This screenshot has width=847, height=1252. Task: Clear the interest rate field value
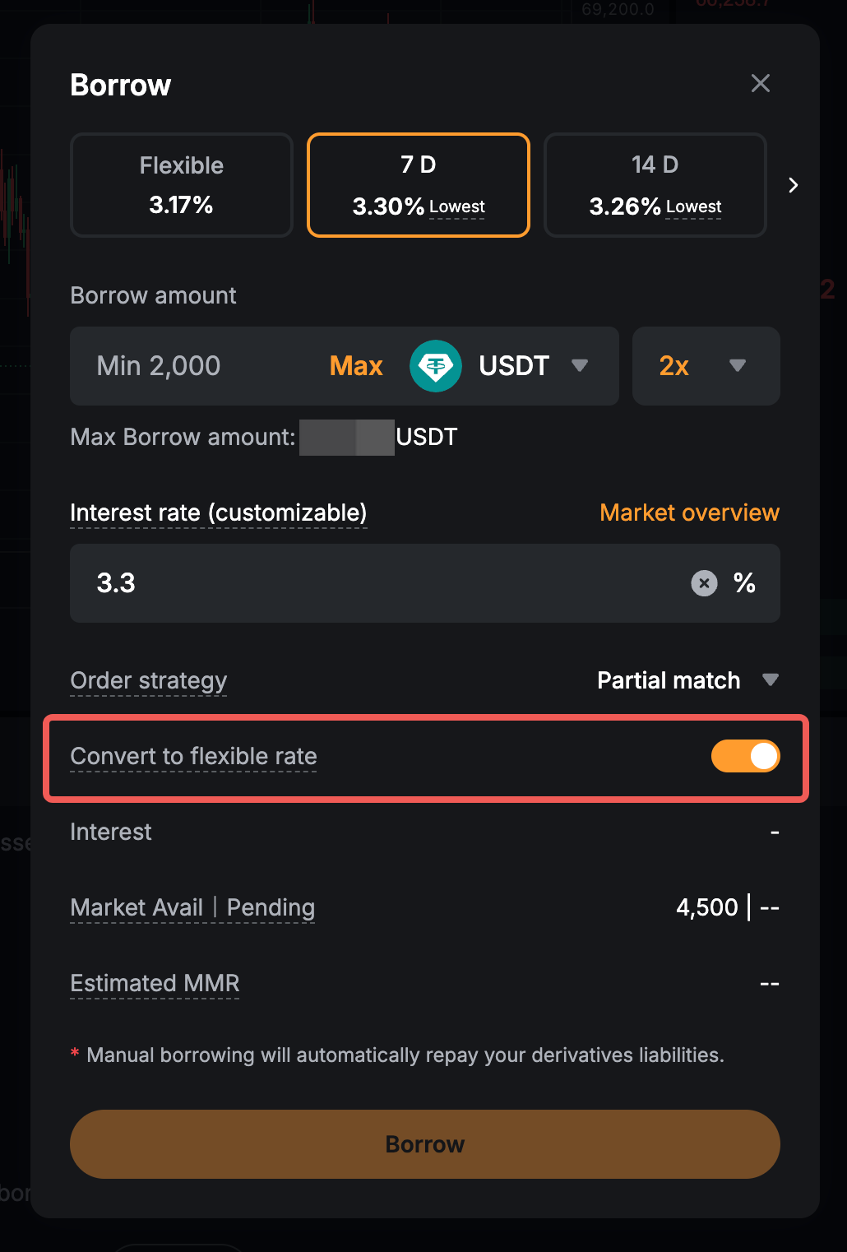coord(704,583)
